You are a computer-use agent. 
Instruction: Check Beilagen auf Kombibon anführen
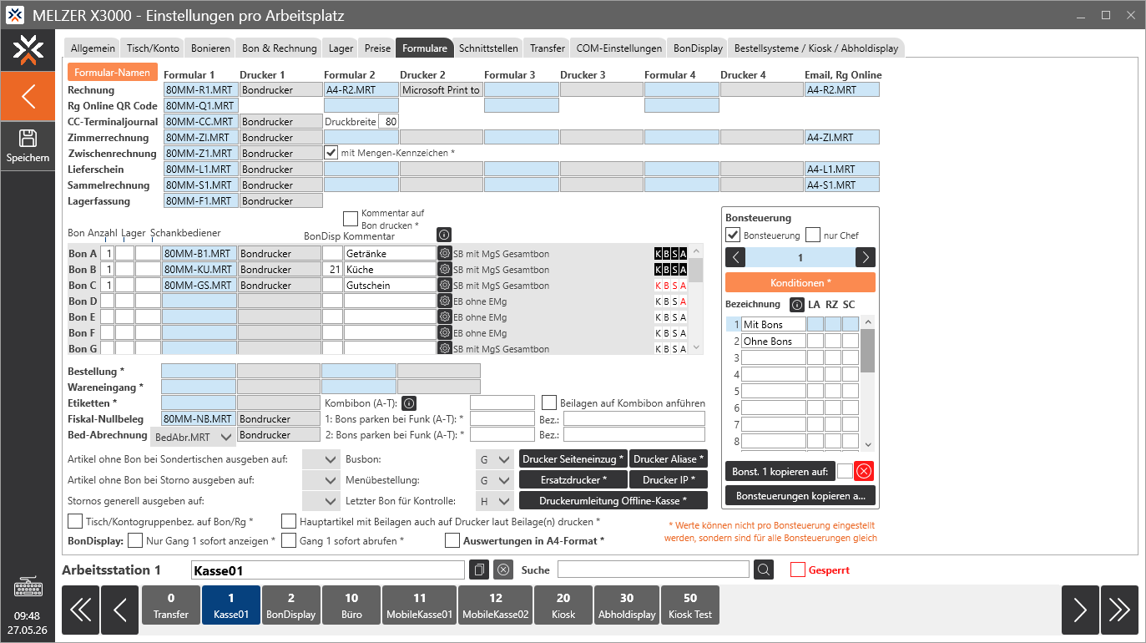click(x=549, y=403)
